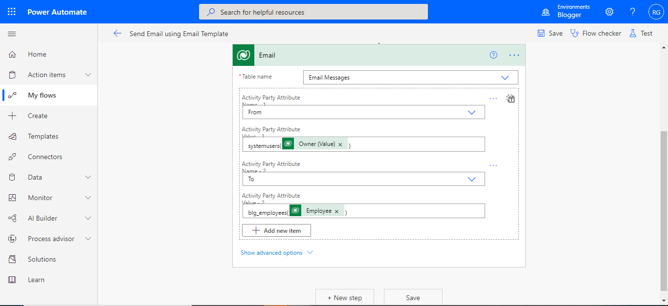Select Solutions in navigation
668x306 pixels.
[42, 259]
